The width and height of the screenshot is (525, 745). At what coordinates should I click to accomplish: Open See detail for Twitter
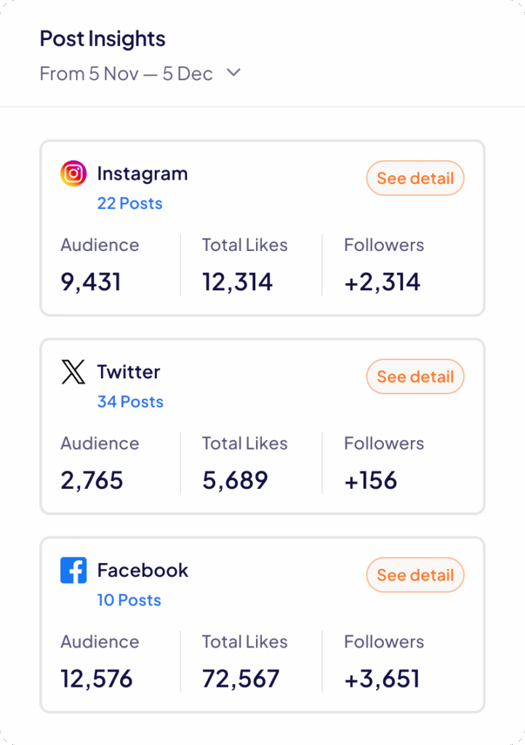click(x=415, y=376)
